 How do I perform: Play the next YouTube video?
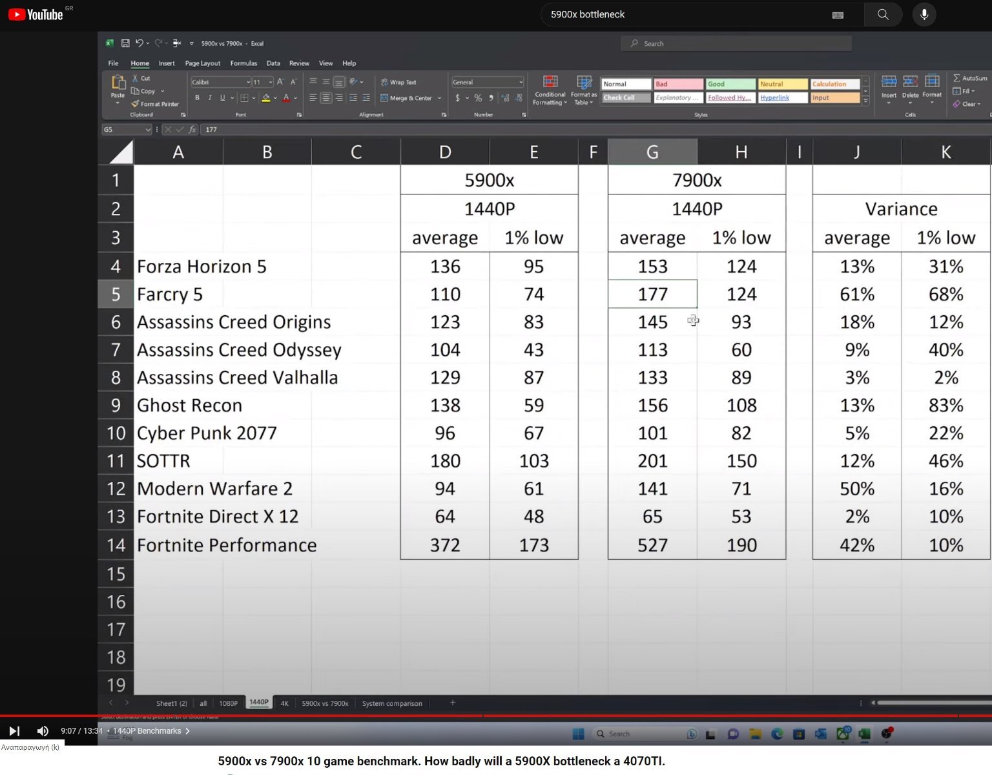[14, 731]
